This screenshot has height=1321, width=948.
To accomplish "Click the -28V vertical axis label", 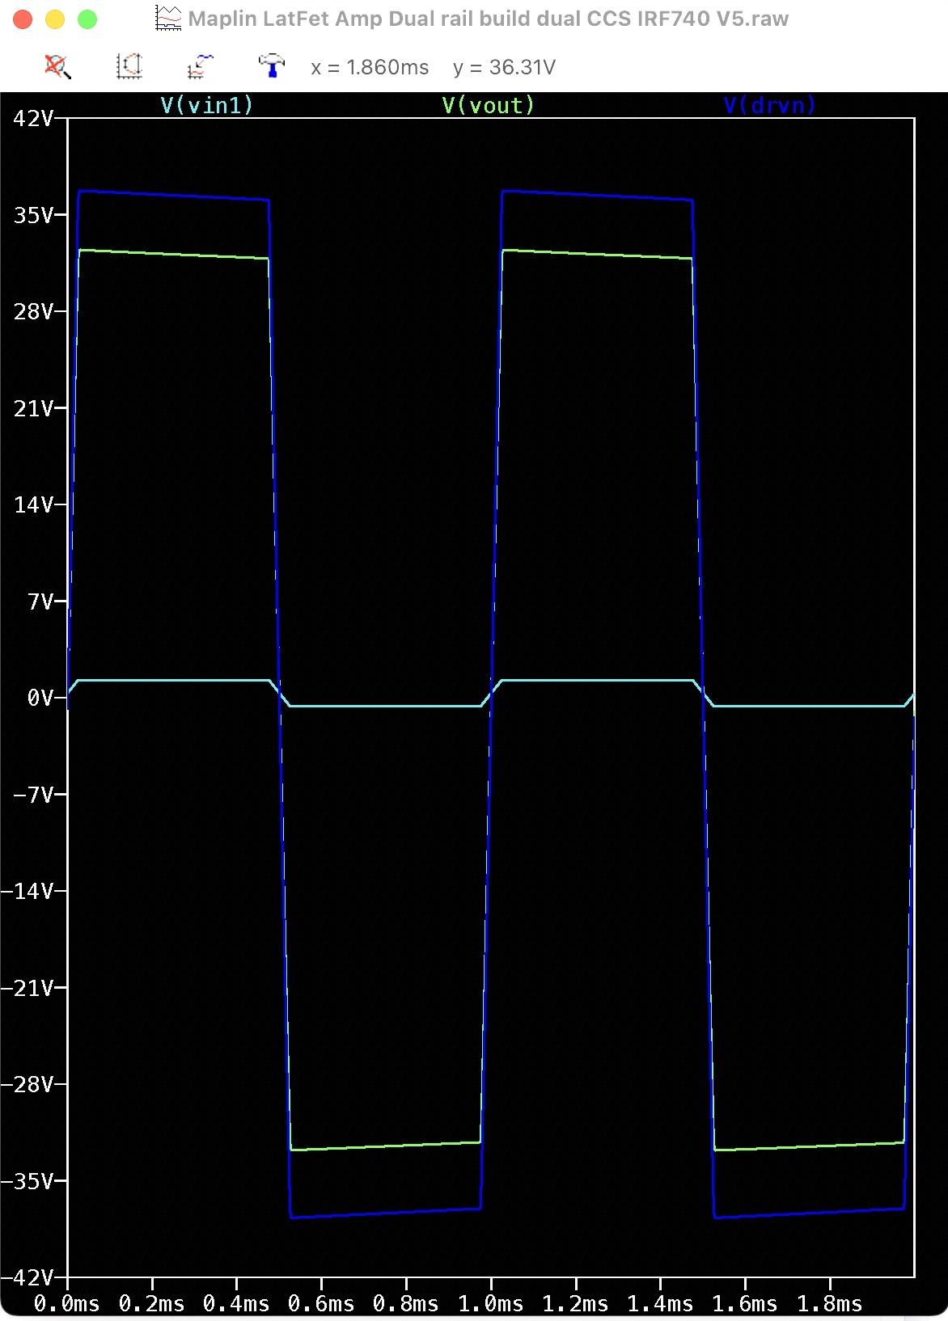I will click(x=28, y=1084).
